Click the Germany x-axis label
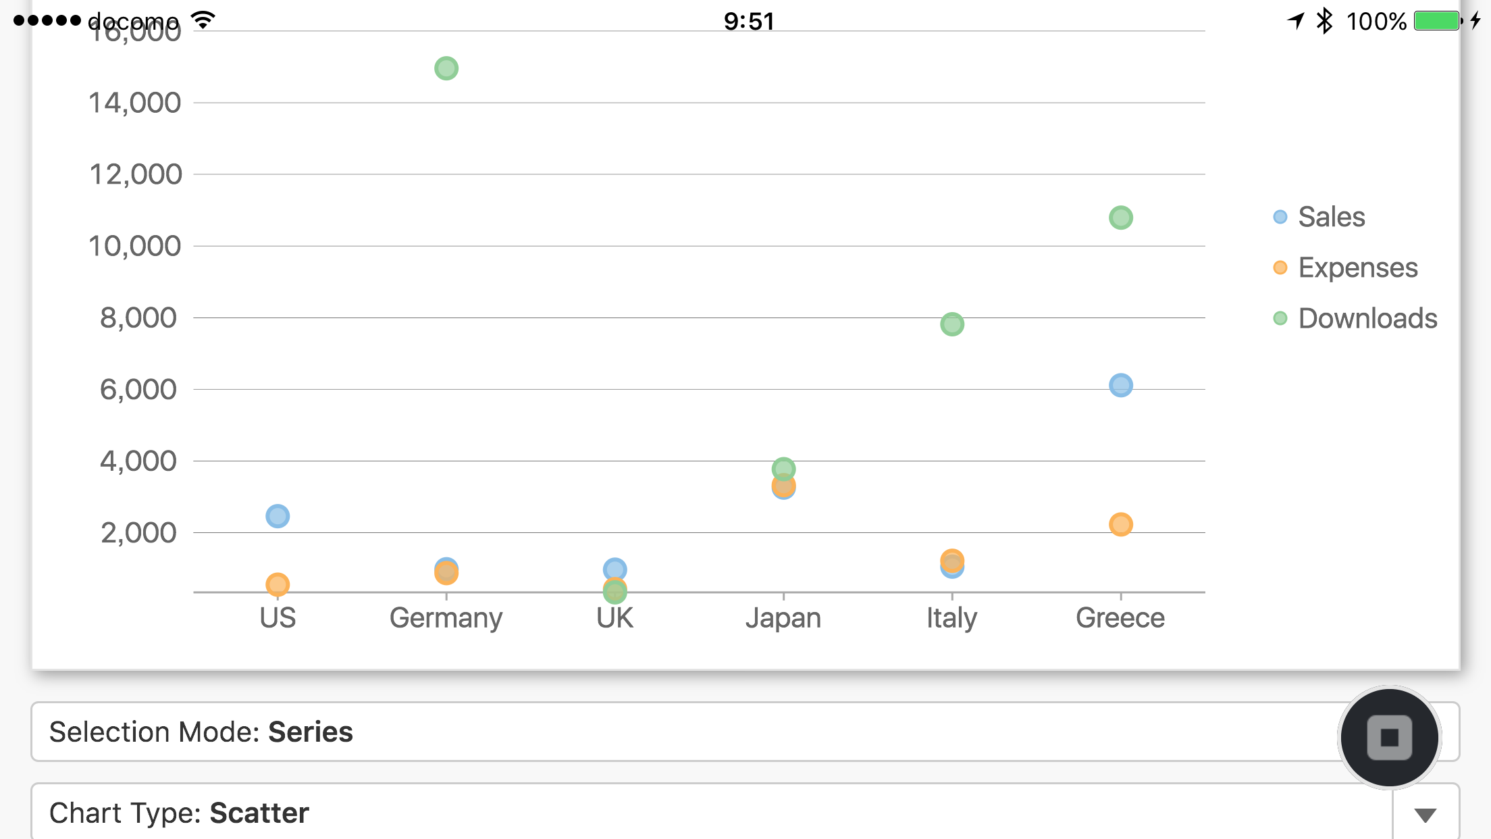Screen dimensions: 1491x839 click(x=446, y=618)
